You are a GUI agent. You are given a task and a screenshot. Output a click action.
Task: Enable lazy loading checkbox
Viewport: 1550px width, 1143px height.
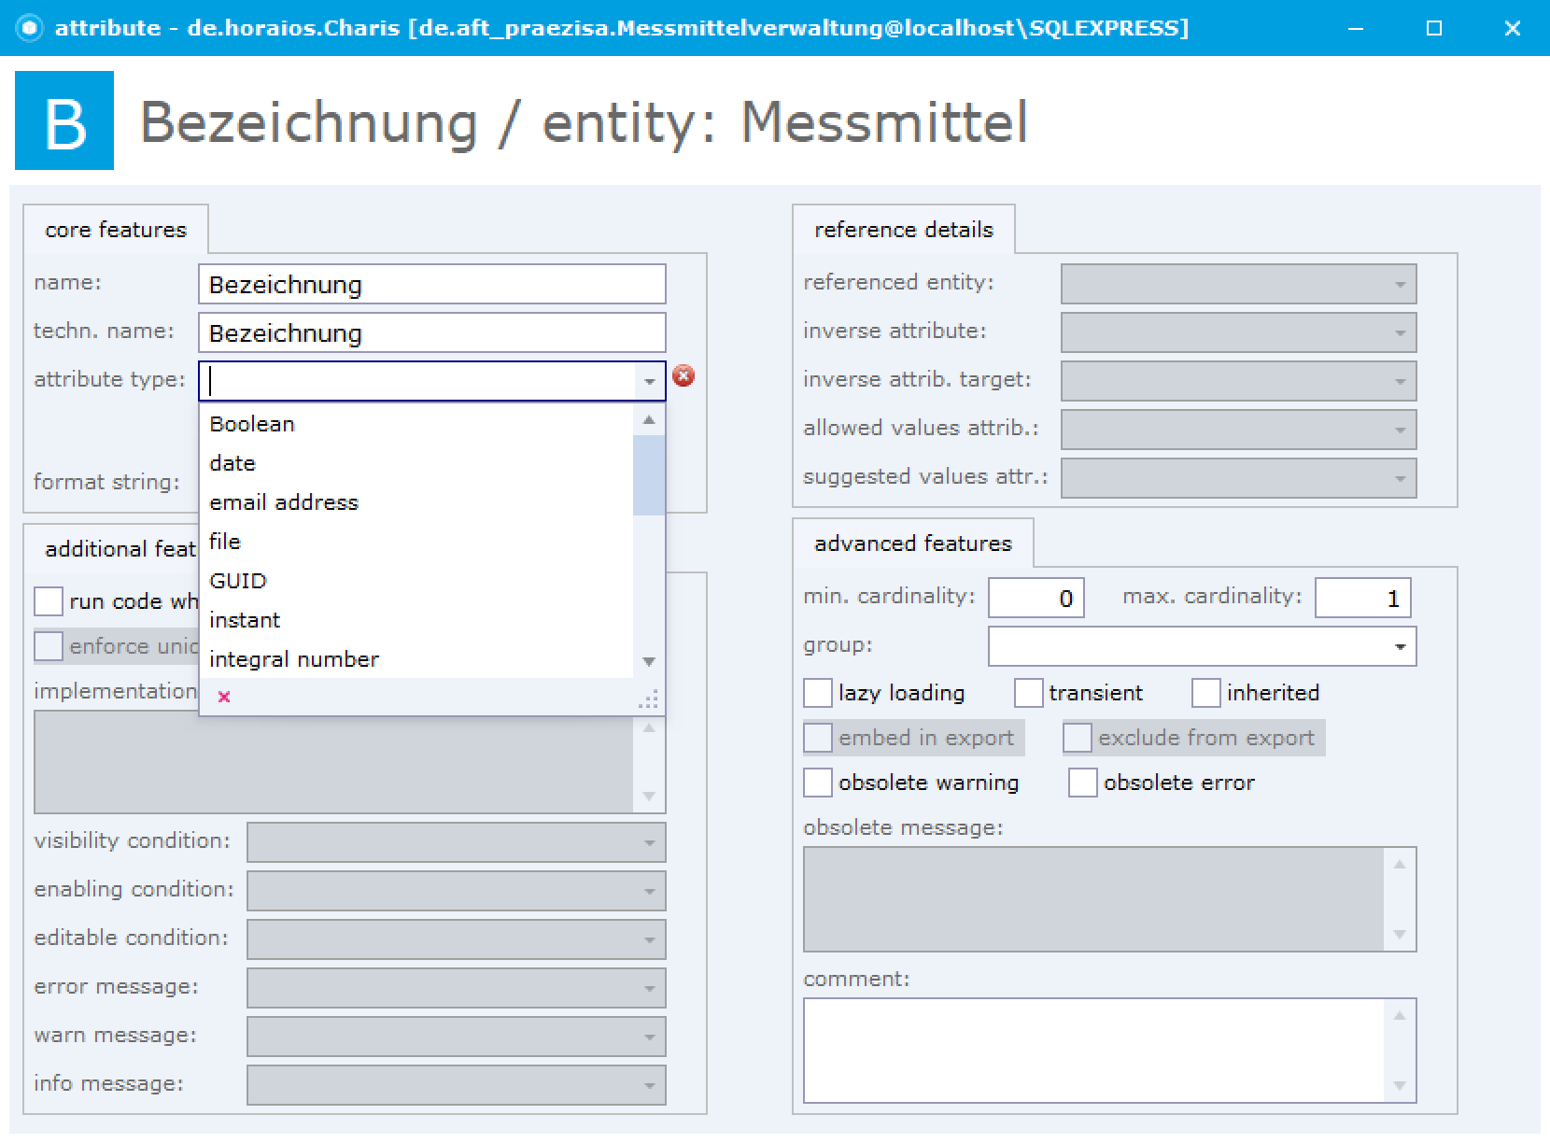point(818,693)
